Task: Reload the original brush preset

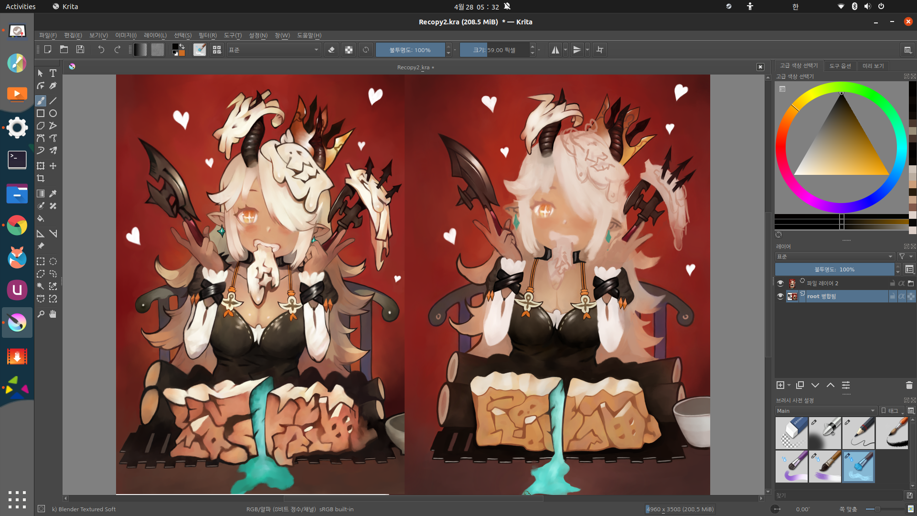Action: point(366,50)
